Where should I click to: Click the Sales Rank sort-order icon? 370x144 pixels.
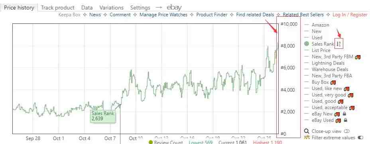click(x=339, y=44)
